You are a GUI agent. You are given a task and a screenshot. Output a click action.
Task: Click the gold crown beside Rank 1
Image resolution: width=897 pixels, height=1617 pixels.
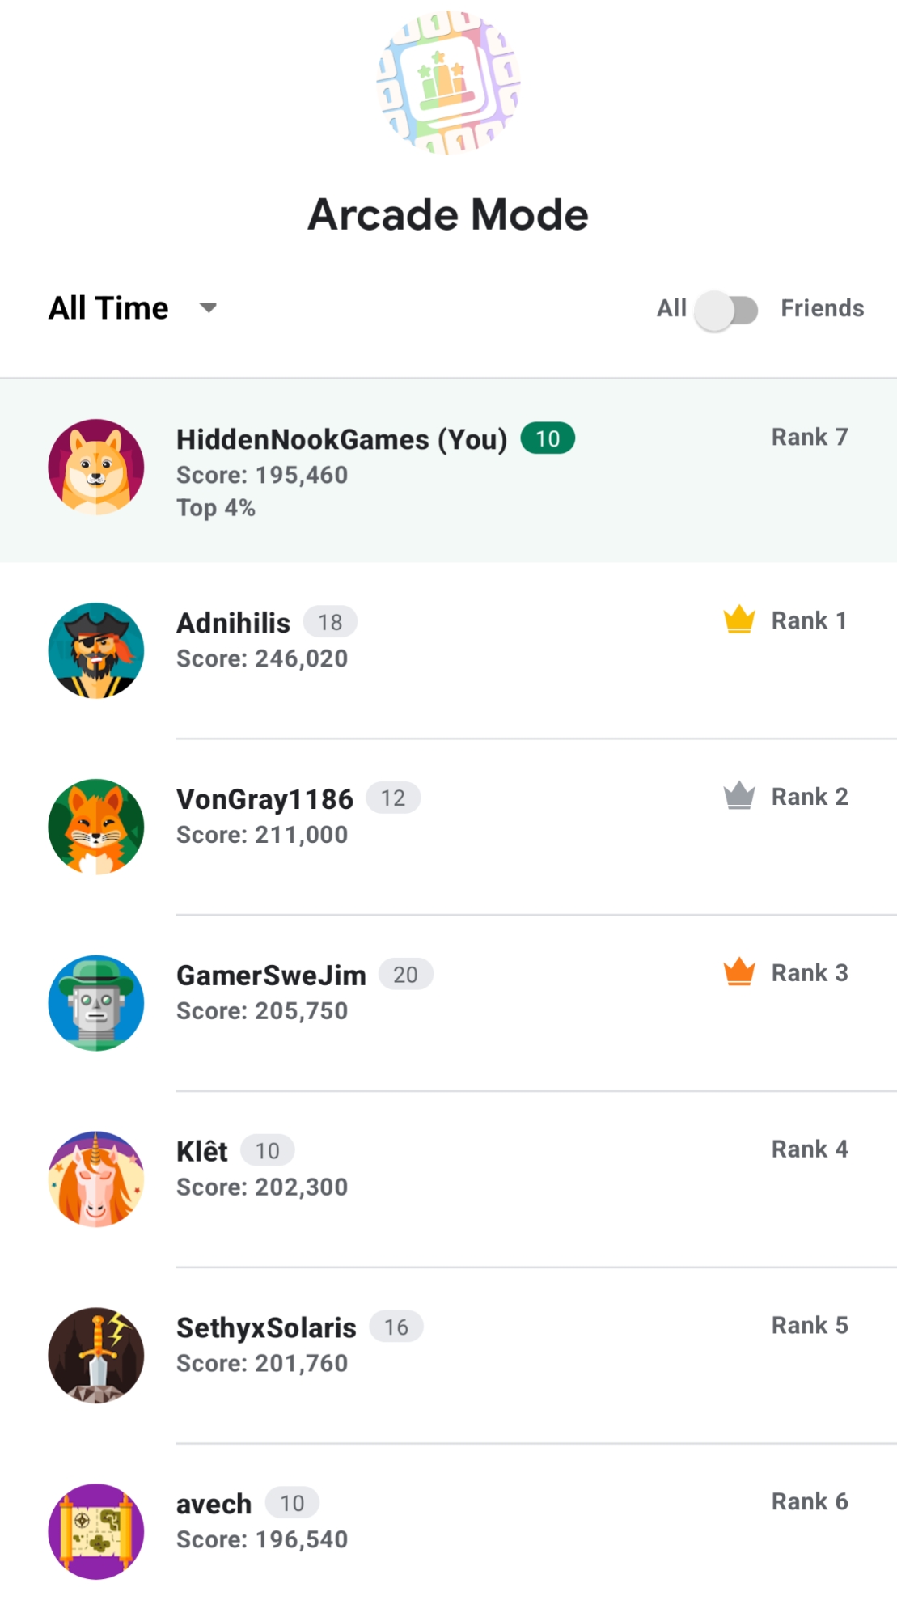(x=739, y=620)
